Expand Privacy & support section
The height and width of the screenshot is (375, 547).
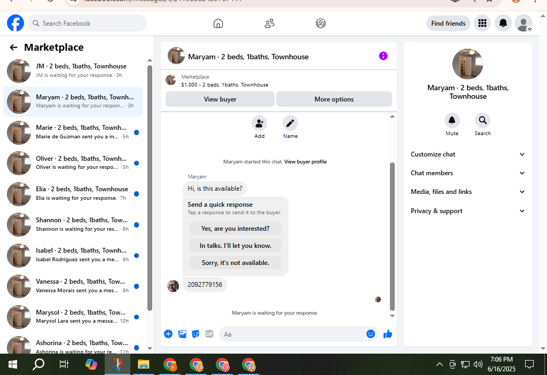pyautogui.click(x=467, y=211)
